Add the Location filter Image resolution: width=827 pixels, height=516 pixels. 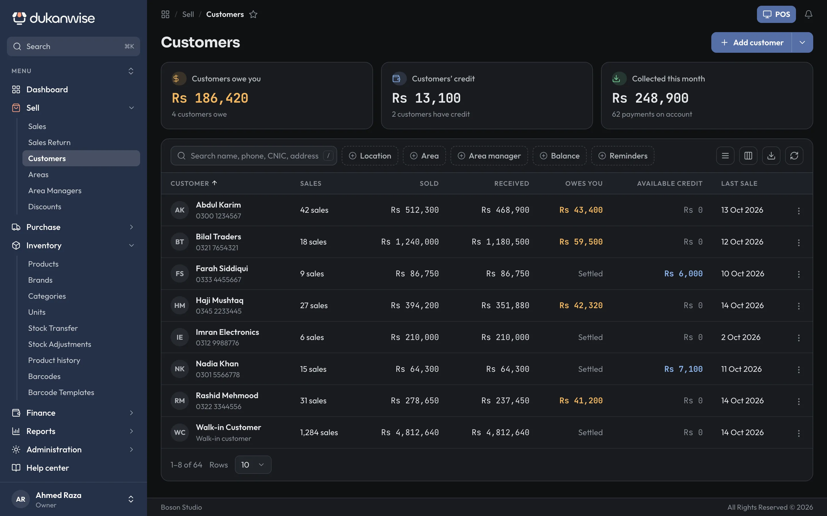pyautogui.click(x=370, y=156)
